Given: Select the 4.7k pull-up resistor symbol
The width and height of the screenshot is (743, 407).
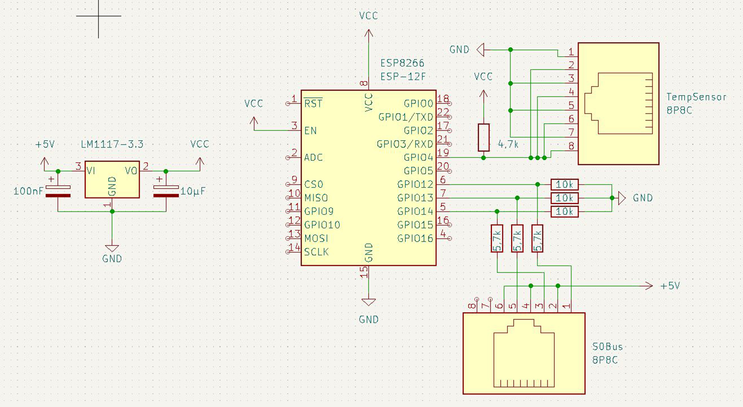Looking at the screenshot, I should point(483,138).
